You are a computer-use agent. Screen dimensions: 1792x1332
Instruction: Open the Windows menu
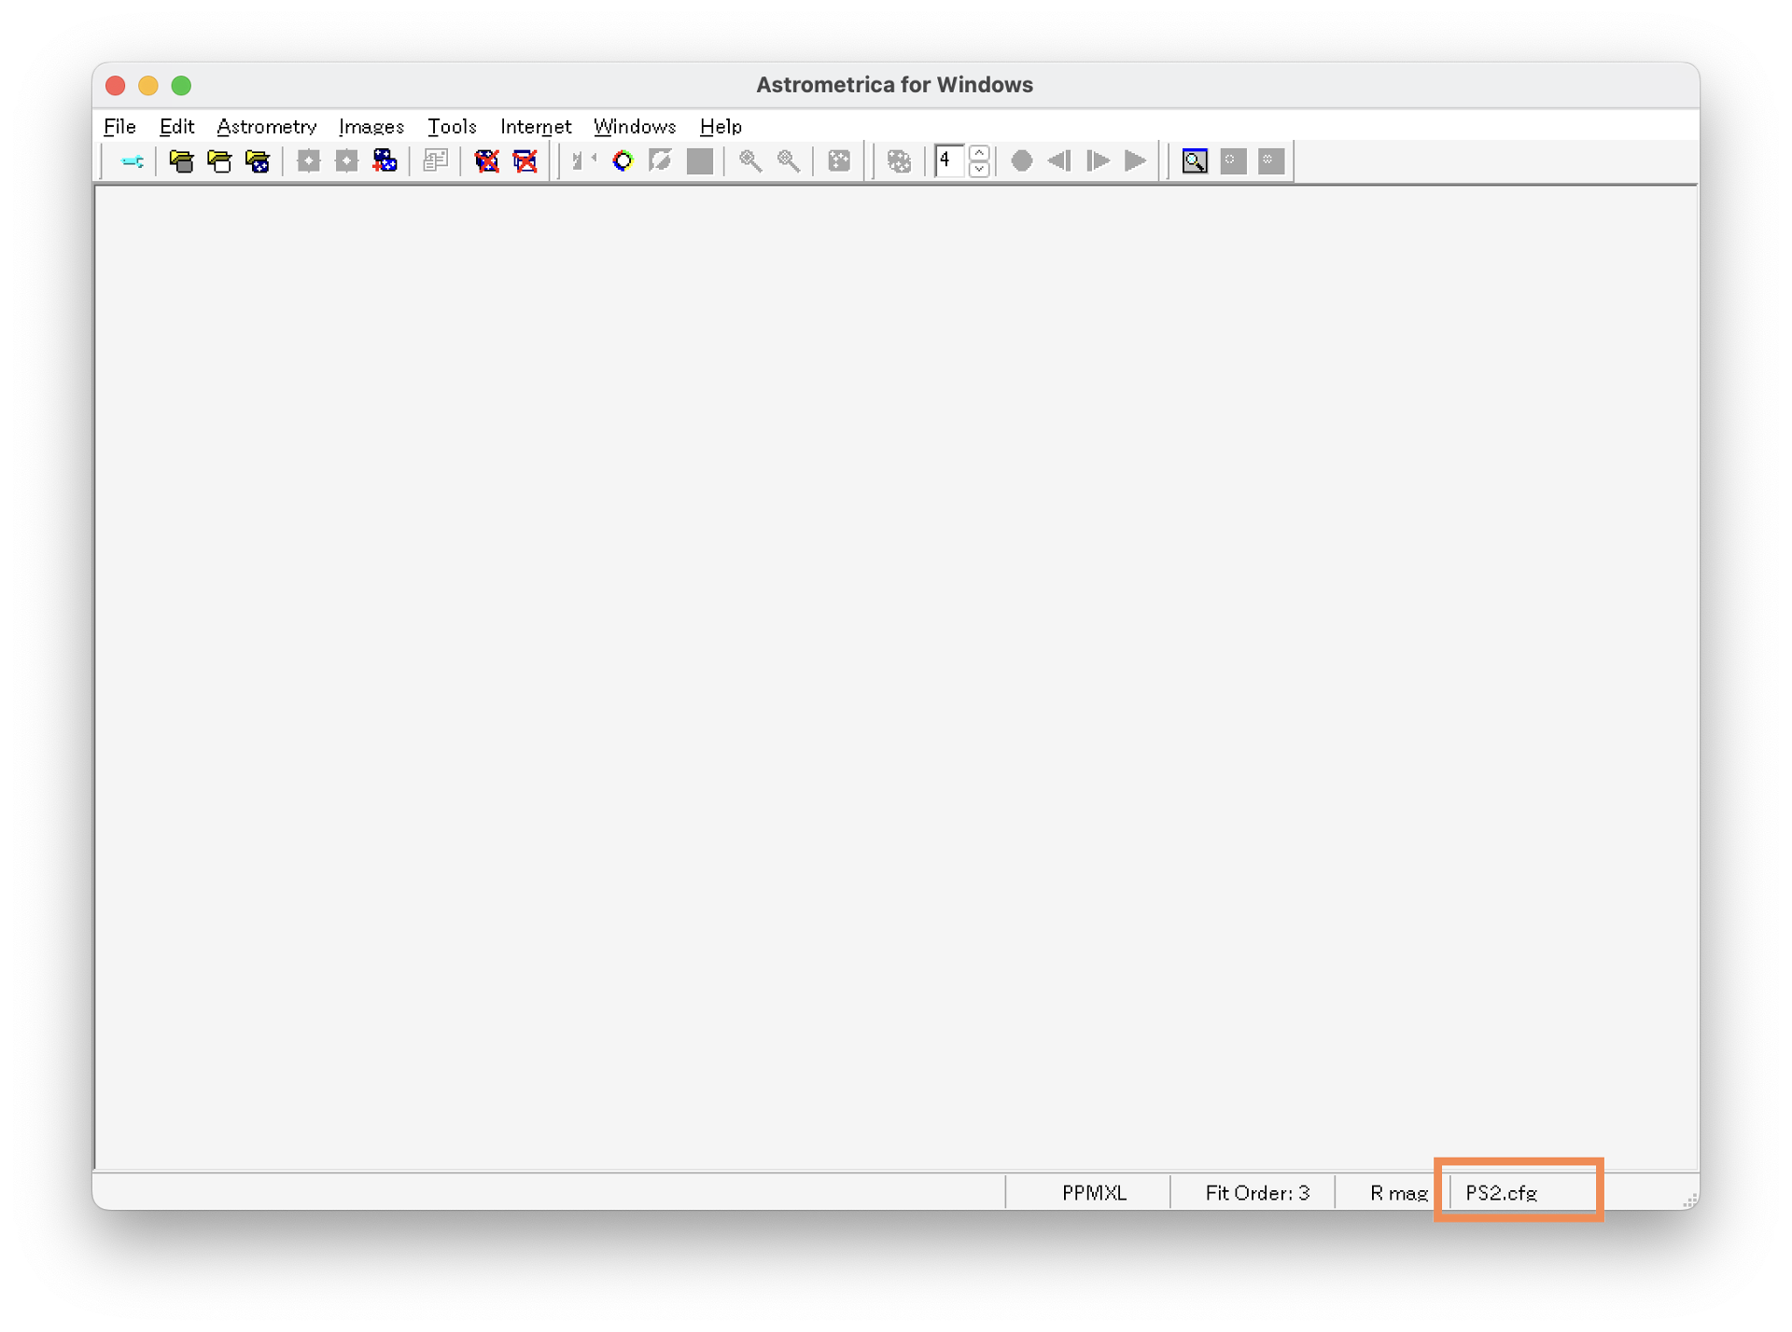coord(635,126)
